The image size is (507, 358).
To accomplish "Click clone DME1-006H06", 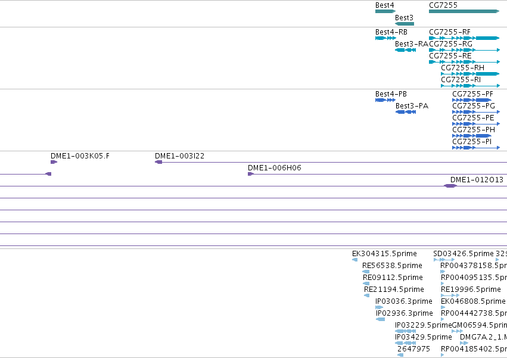I will click(275, 168).
